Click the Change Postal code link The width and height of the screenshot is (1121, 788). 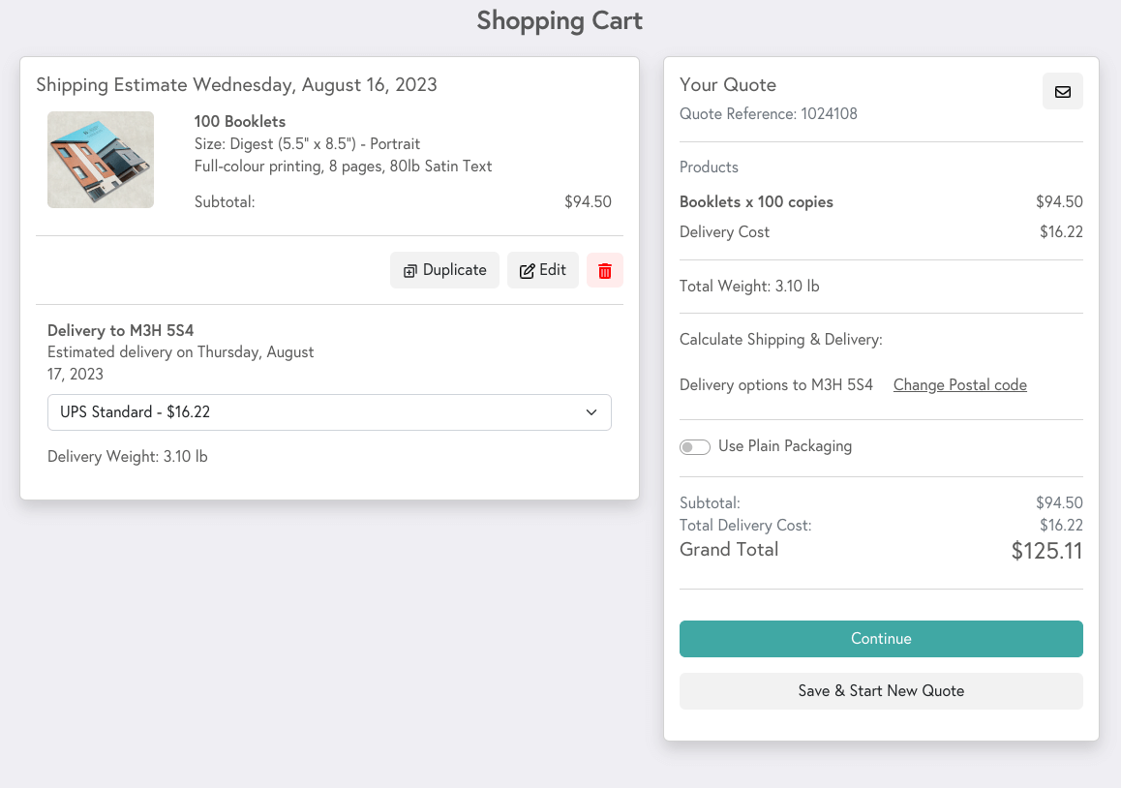pyautogui.click(x=959, y=385)
